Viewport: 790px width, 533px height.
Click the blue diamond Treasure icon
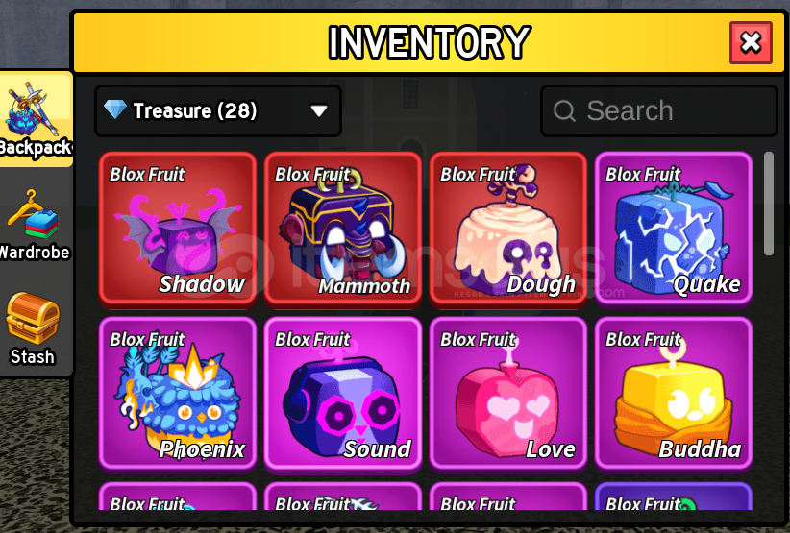coord(115,109)
